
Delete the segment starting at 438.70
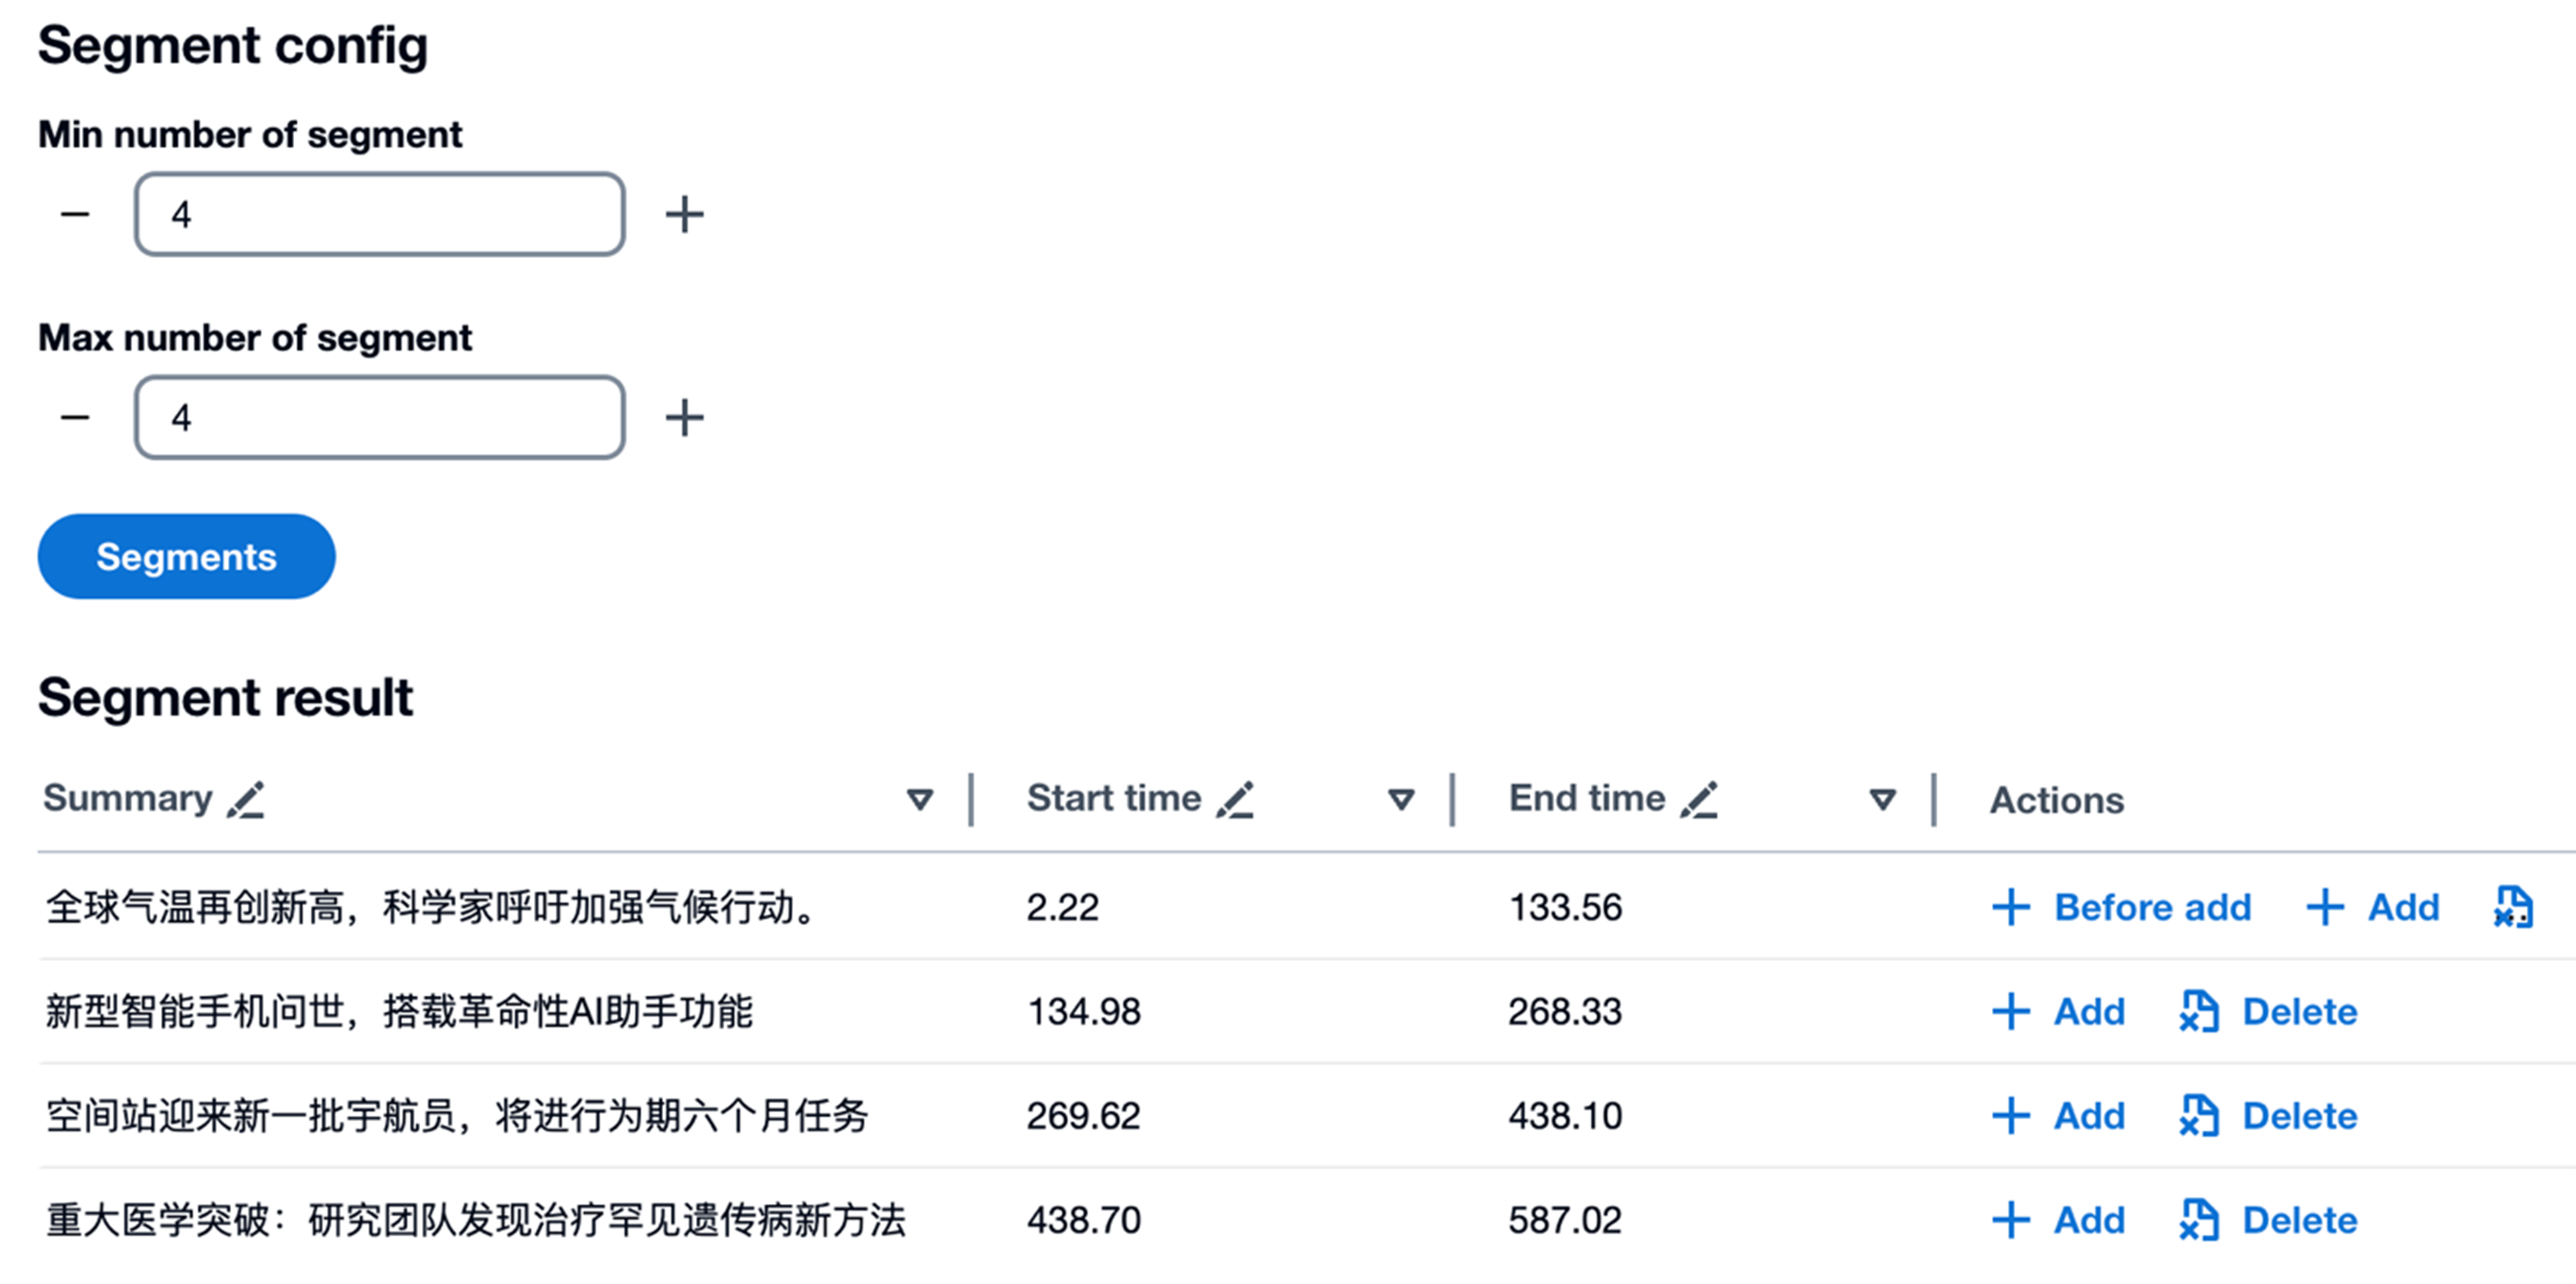pyautogui.click(x=2270, y=1219)
